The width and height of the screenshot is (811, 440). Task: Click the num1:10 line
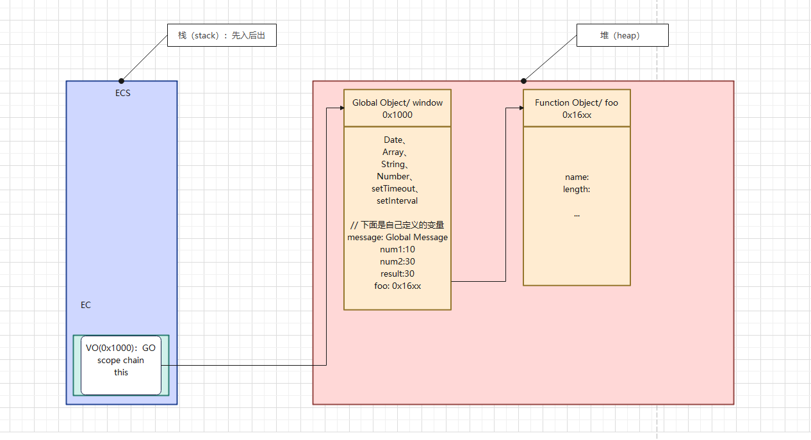pyautogui.click(x=397, y=249)
